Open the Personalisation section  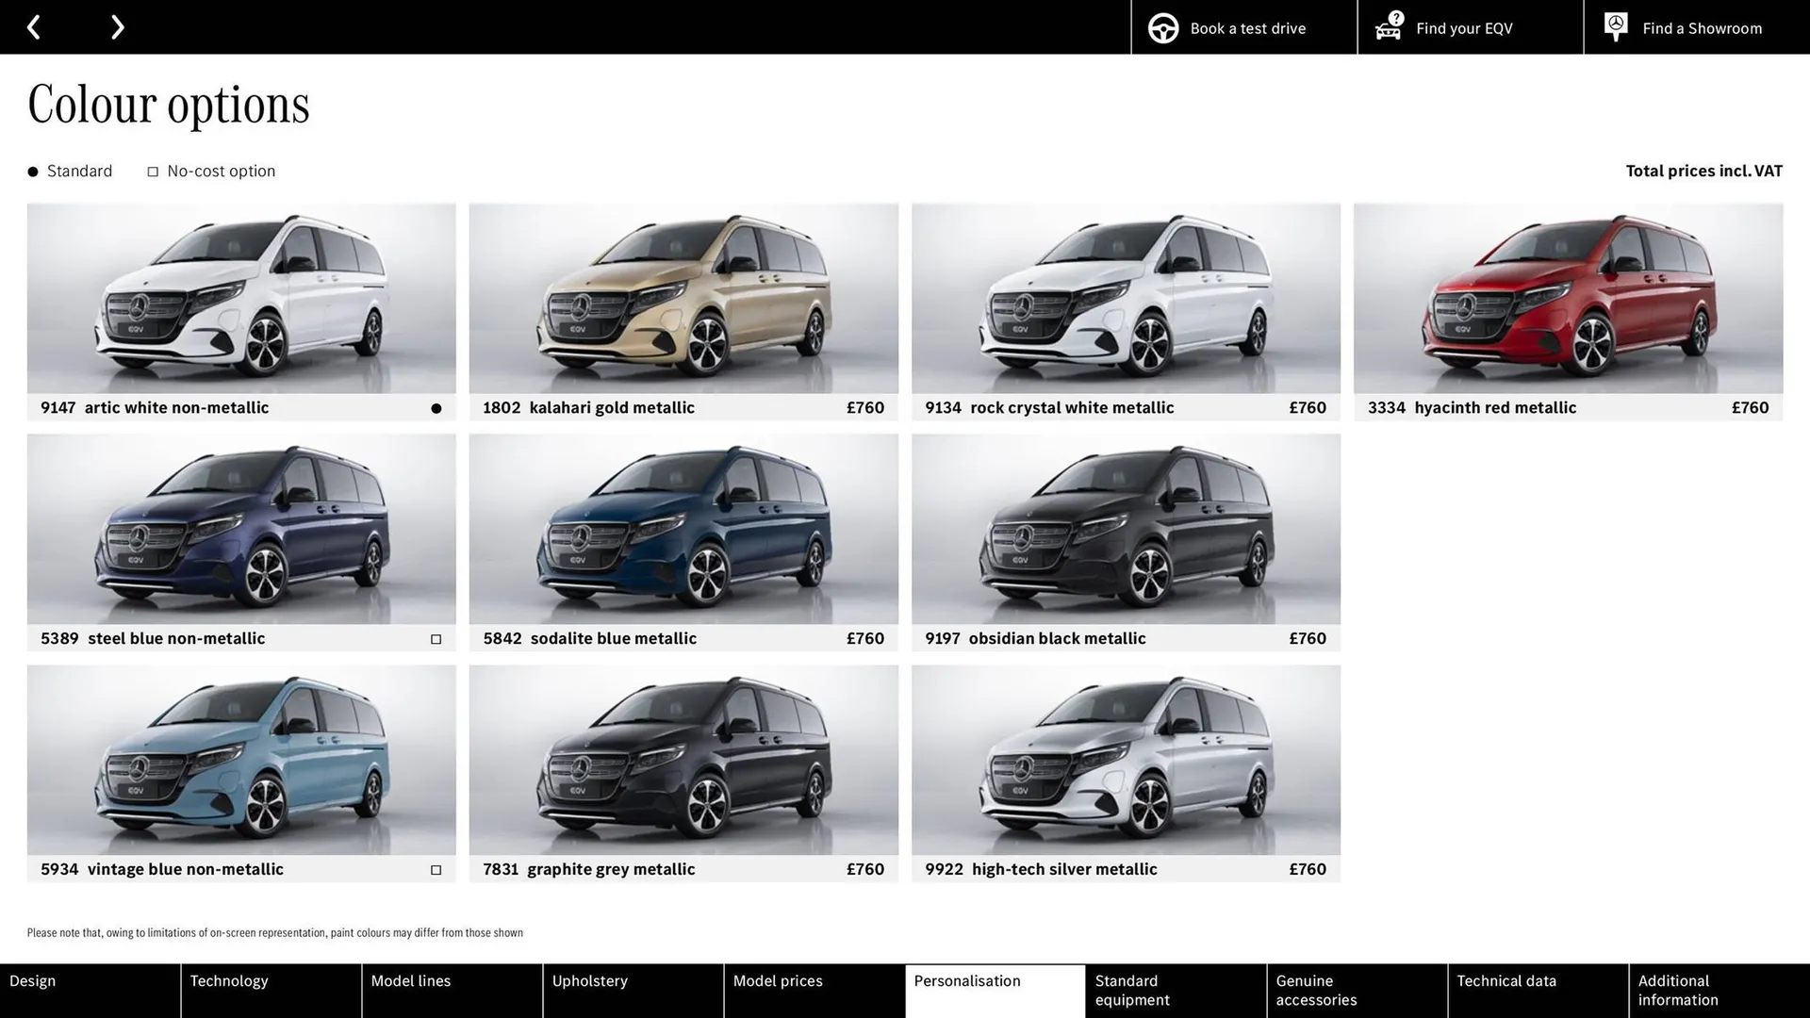tap(966, 980)
